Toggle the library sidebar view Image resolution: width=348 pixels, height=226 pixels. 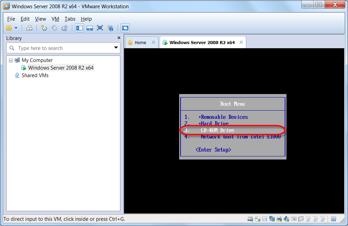[79, 28]
